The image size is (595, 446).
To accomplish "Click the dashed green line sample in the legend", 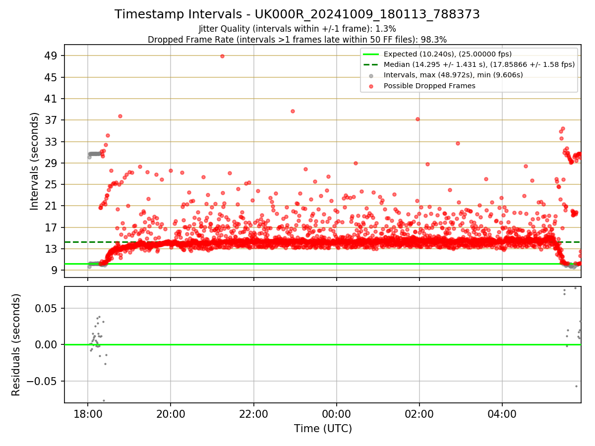I will point(371,64).
